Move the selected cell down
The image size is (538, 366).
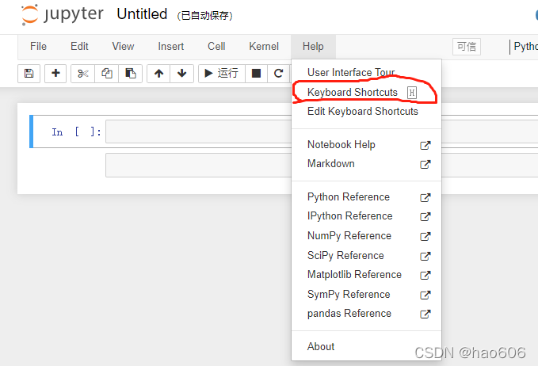(182, 74)
